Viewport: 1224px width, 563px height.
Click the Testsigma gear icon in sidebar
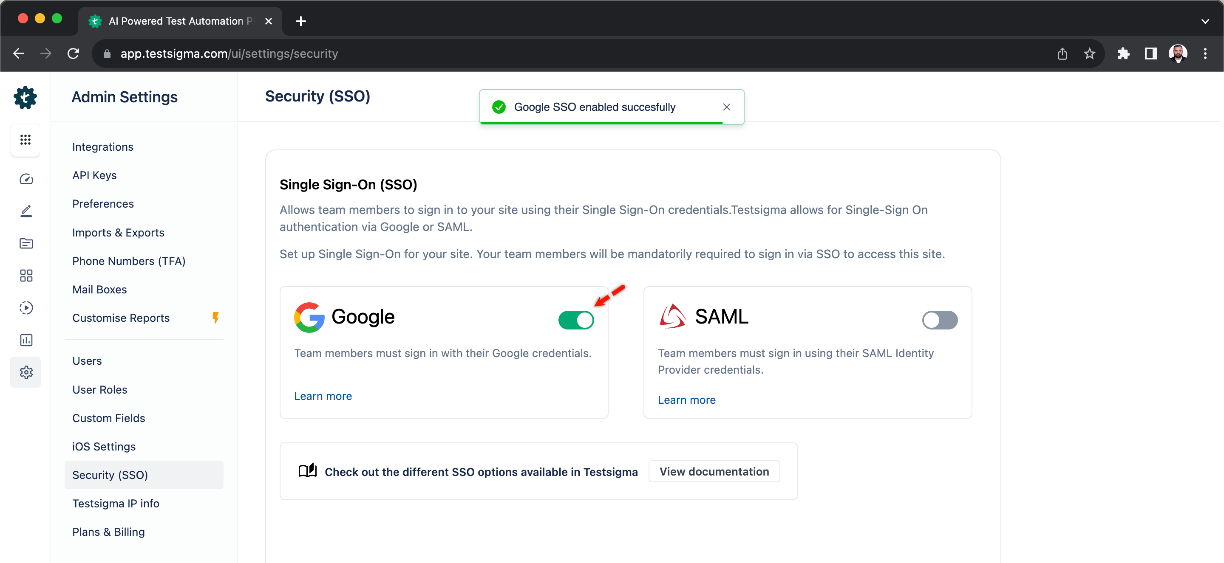tap(25, 97)
